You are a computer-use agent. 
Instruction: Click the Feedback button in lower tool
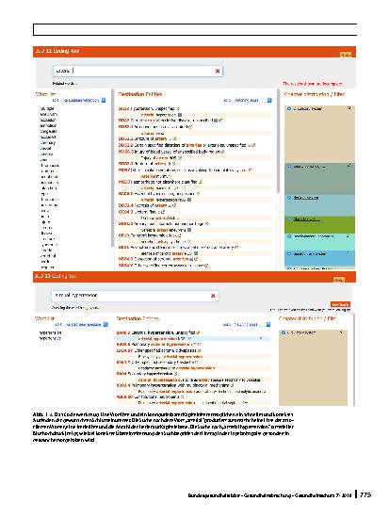click(340, 304)
